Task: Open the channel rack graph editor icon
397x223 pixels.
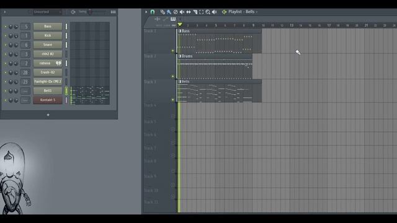Action: 113,12
